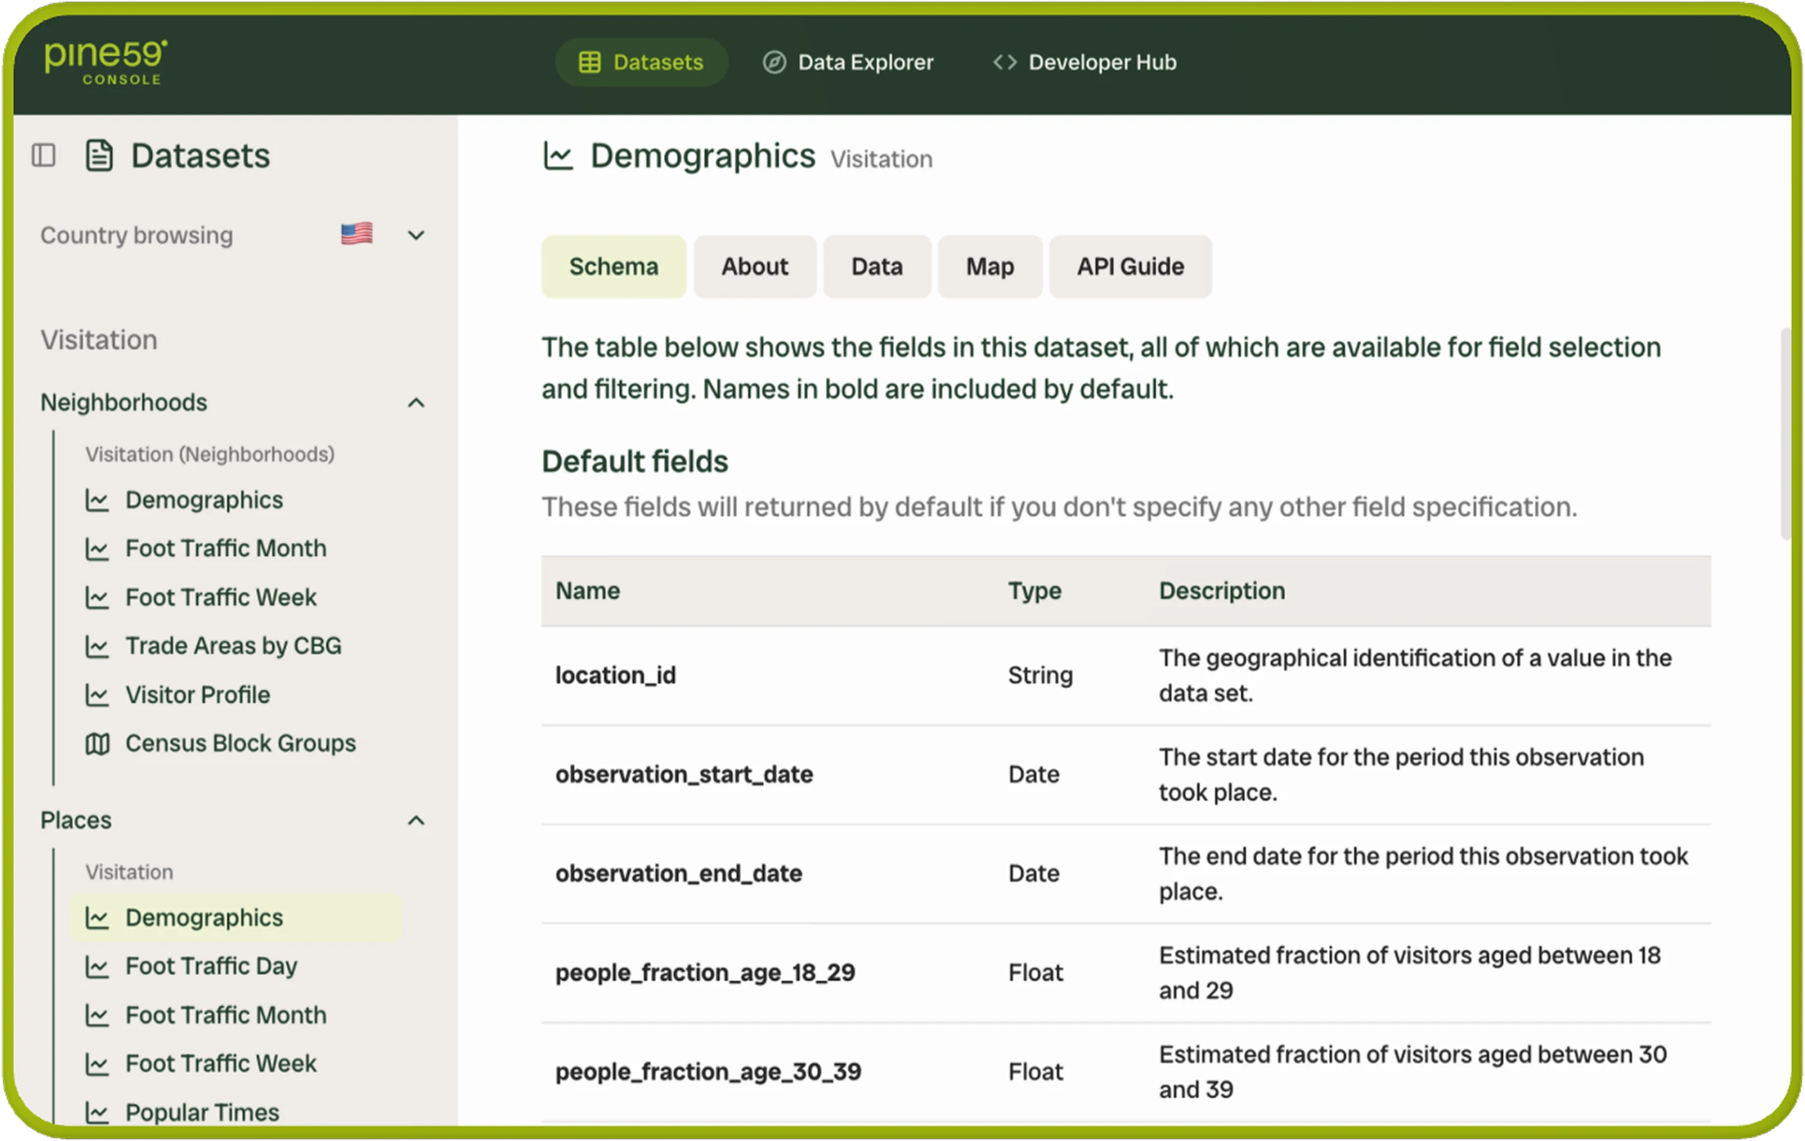Open Popular Times under Places
The height and width of the screenshot is (1141, 1805).
(201, 1113)
